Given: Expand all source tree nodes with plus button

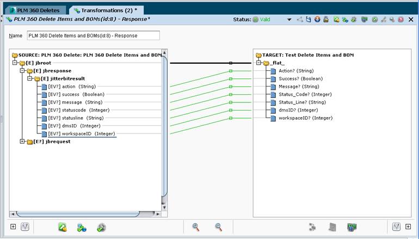Looking at the screenshot, I should click(13, 226).
